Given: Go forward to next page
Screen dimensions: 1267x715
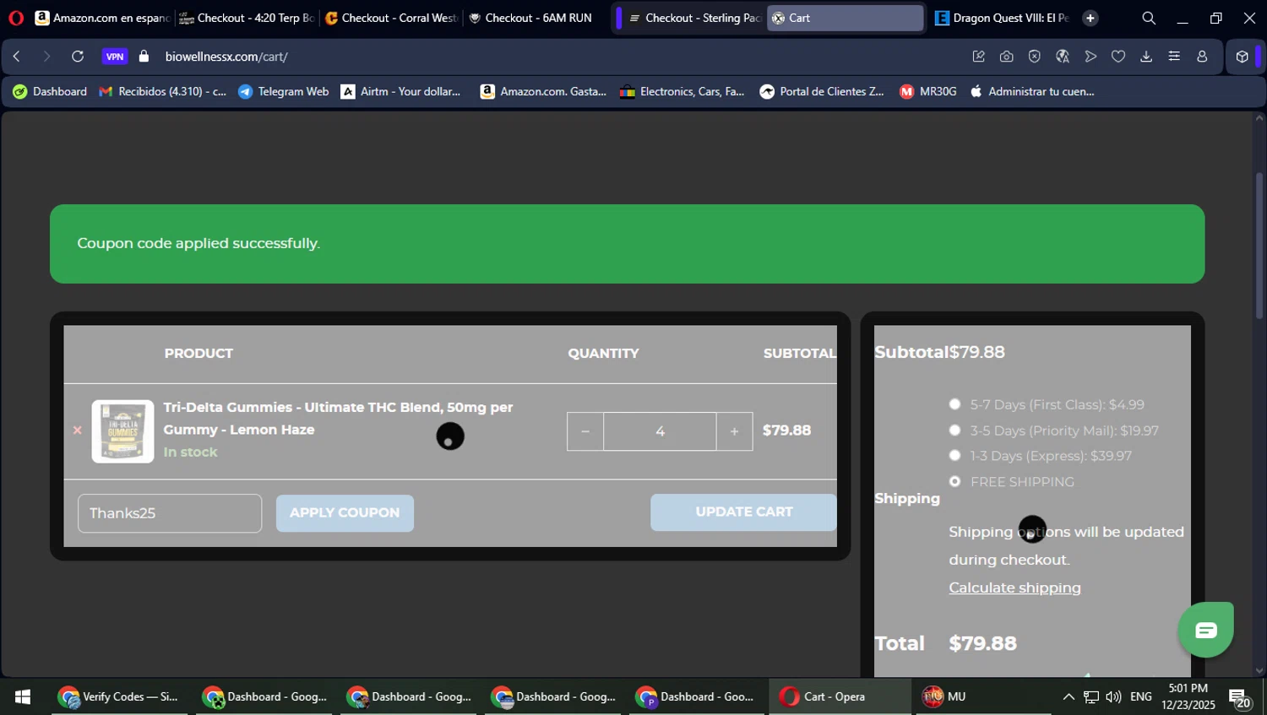Looking at the screenshot, I should coord(46,57).
